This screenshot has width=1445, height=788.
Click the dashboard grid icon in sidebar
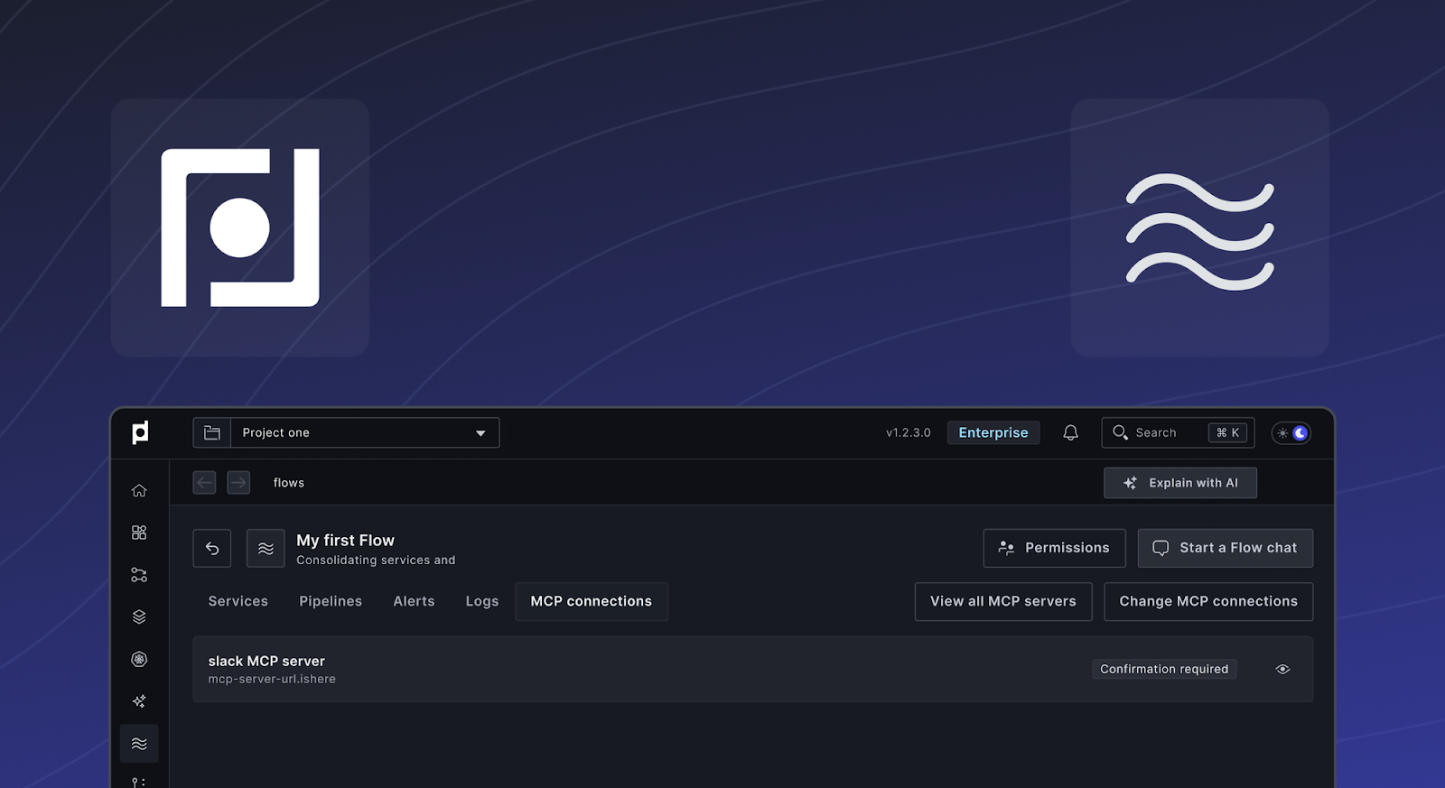139,533
